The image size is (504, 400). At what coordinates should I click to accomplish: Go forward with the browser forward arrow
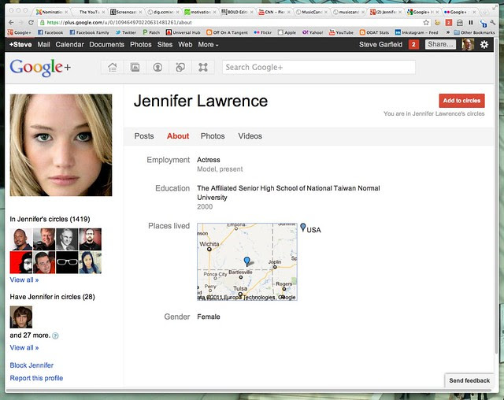click(21, 23)
